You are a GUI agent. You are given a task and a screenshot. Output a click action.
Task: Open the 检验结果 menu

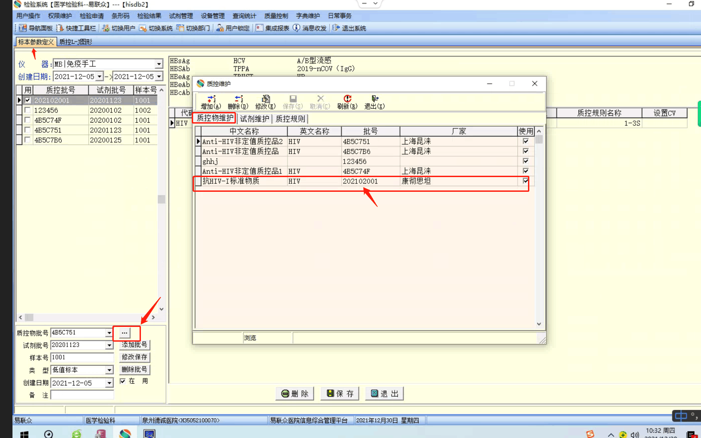[149, 16]
